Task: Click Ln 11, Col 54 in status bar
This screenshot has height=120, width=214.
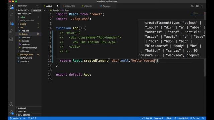Action: 146,118
